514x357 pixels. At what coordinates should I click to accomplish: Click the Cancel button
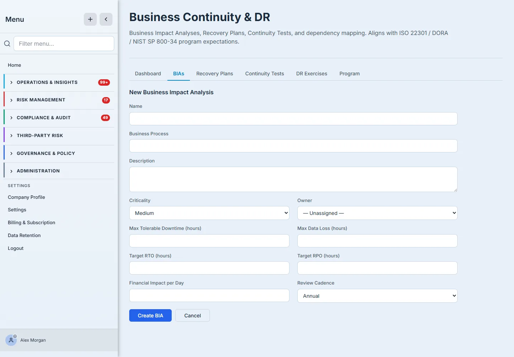click(192, 316)
